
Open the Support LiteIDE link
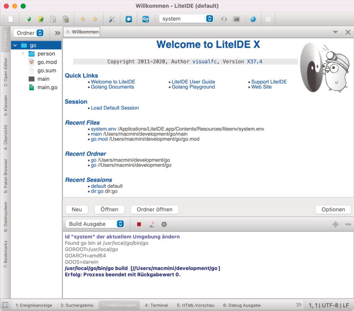pos(269,82)
